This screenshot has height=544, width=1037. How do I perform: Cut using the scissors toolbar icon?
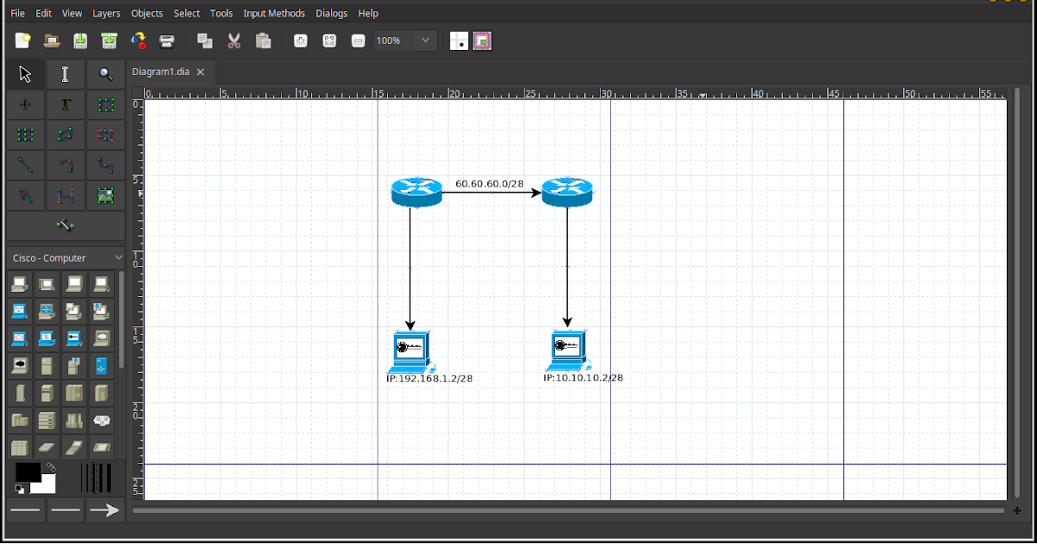point(233,41)
